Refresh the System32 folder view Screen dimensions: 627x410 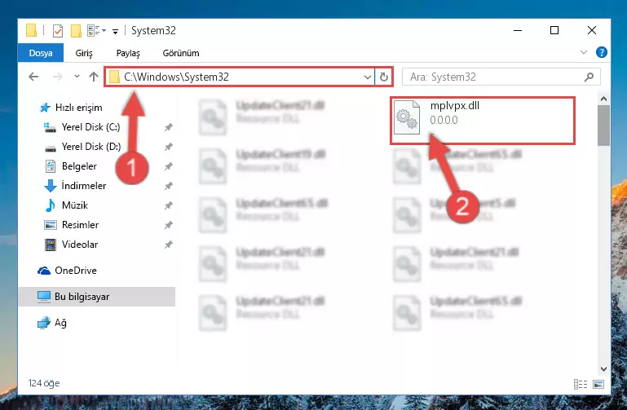click(384, 77)
